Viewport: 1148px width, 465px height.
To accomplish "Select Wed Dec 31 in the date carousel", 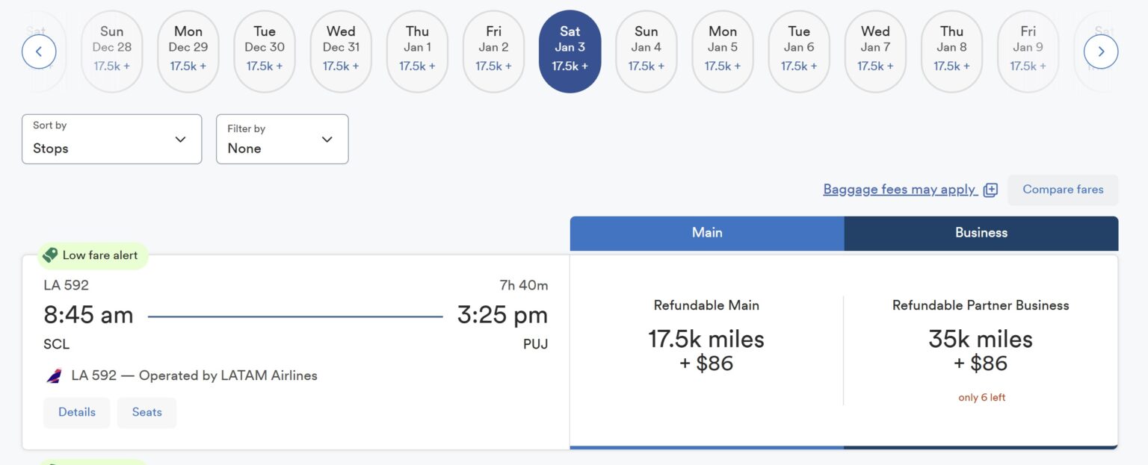I will pyautogui.click(x=340, y=51).
